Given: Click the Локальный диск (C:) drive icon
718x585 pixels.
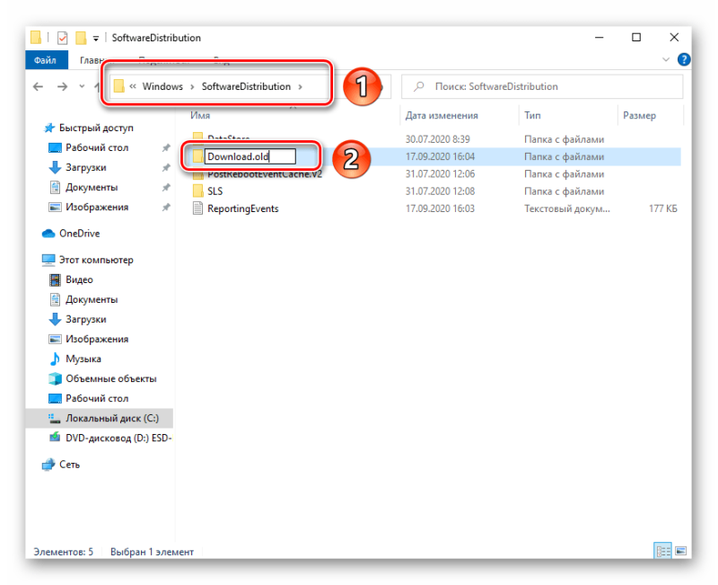Looking at the screenshot, I should coord(55,418).
